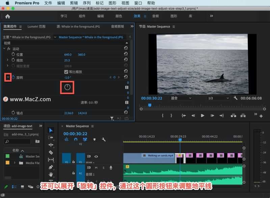Open the 窗口 menu in the menu bar
This screenshot has width=270, height=198.
pos(138,3)
